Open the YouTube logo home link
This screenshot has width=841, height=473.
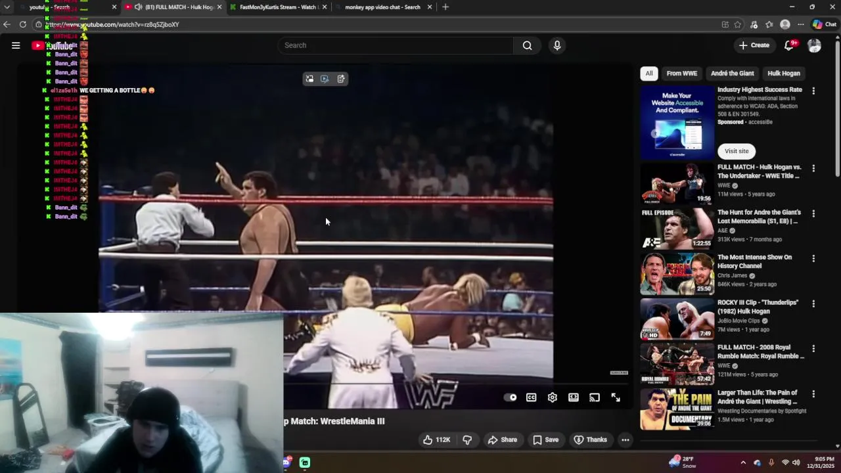[53, 45]
